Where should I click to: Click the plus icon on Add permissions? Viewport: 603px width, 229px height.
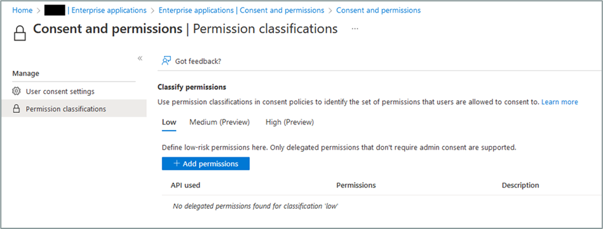(177, 163)
